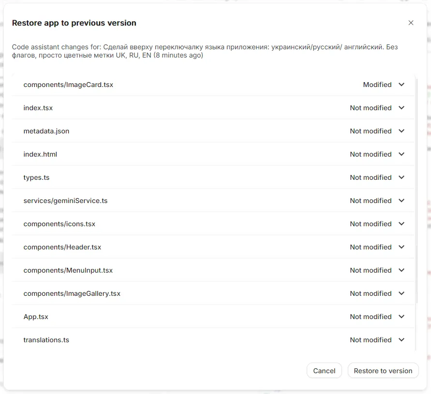This screenshot has height=394, width=431.
Task: Expand the translations.ts row chevron
Action: tap(401, 340)
